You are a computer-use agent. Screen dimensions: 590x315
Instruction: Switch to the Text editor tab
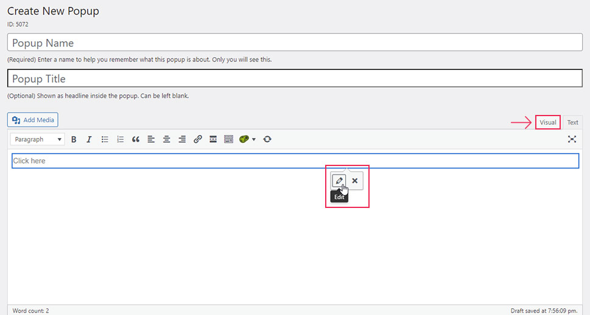(x=572, y=122)
